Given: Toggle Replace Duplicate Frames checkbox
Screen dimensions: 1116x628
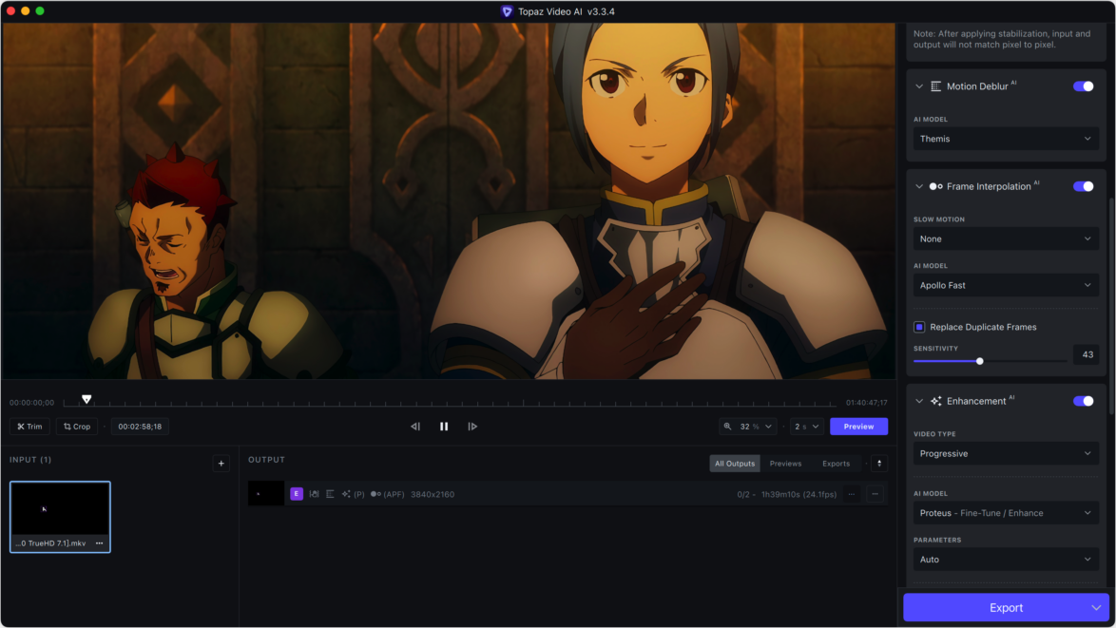Looking at the screenshot, I should pos(919,327).
